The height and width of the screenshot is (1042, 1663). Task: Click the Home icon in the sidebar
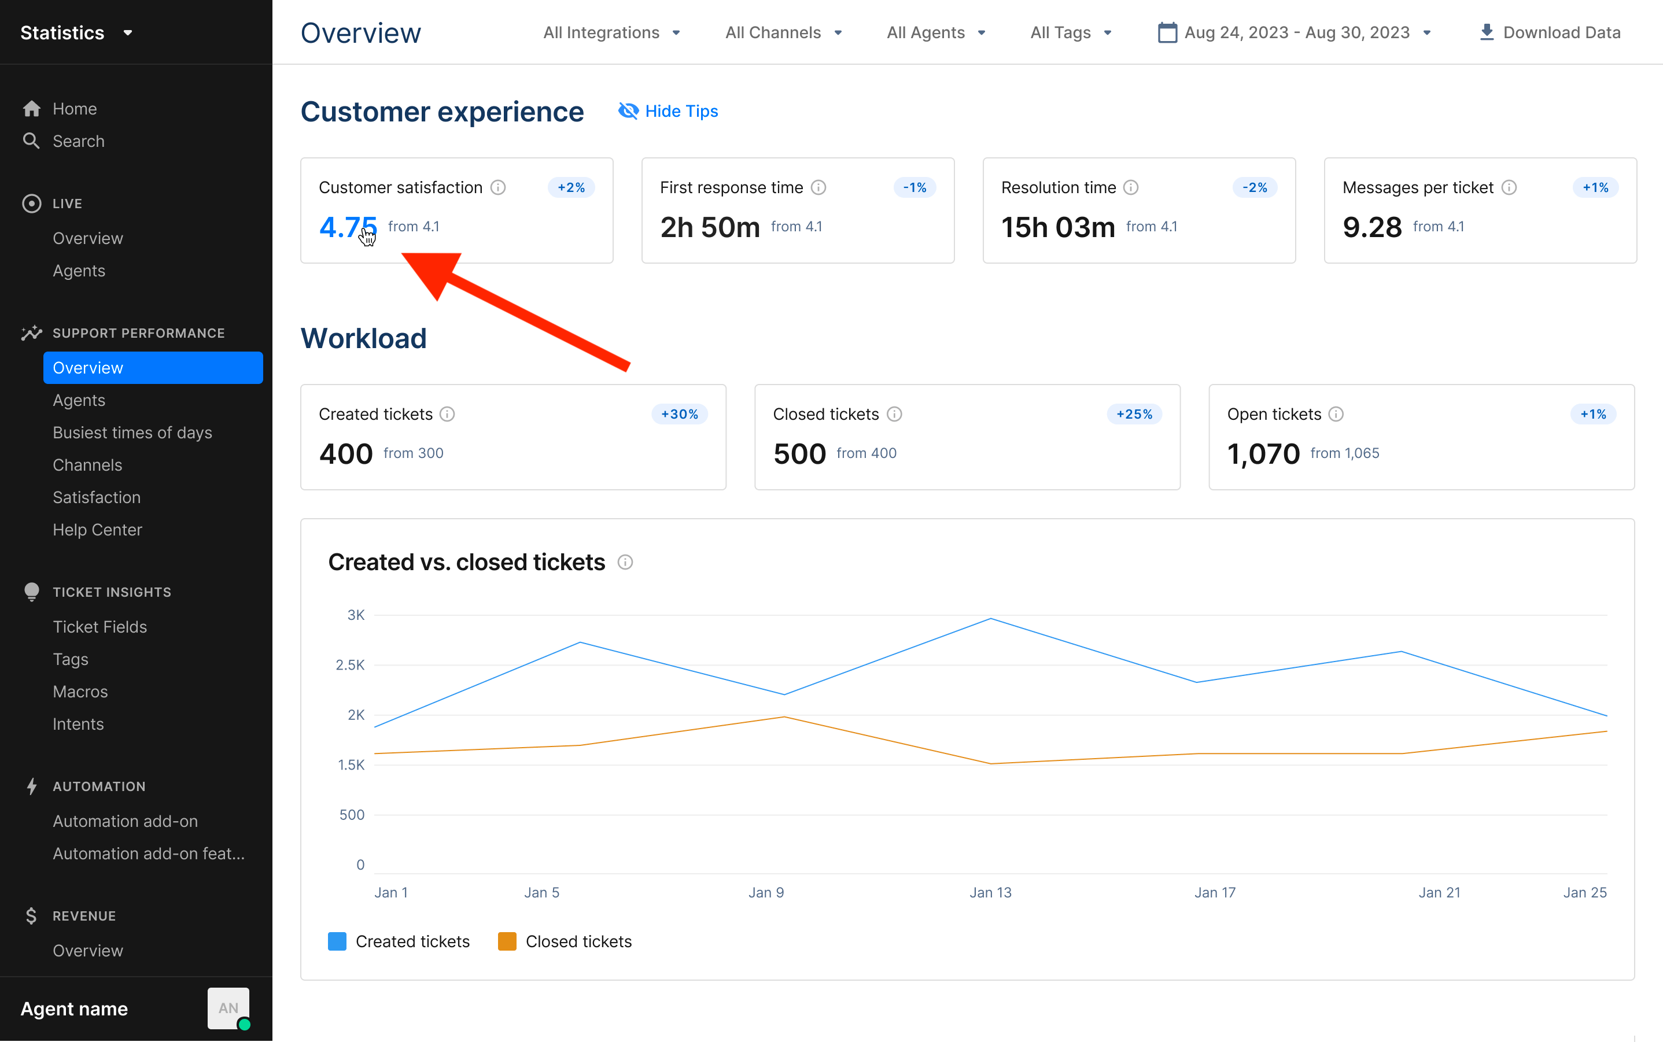point(32,109)
